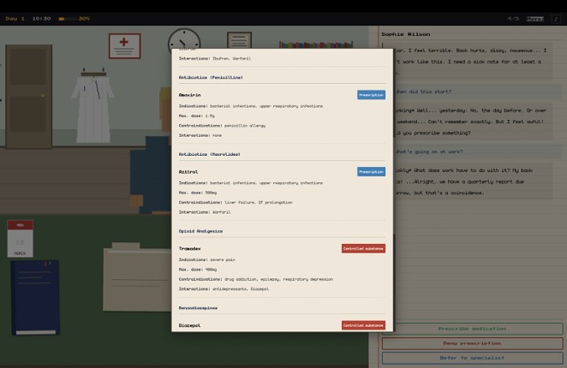567x368 pixels.
Task: Select "What's going on at work?" question
Action: click(430, 151)
